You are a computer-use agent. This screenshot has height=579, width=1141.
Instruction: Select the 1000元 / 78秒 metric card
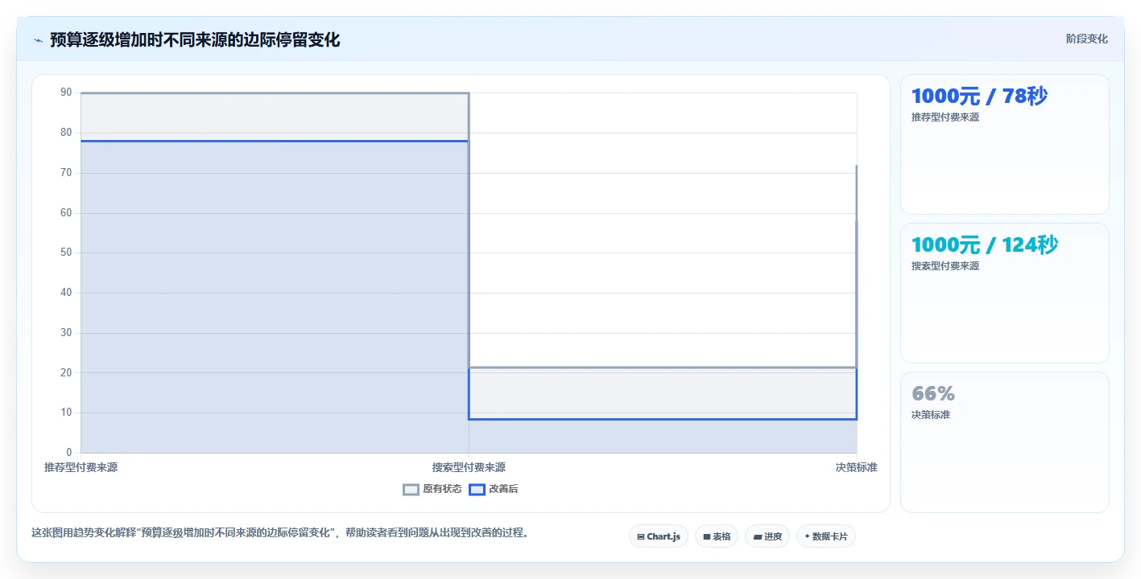[1005, 145]
